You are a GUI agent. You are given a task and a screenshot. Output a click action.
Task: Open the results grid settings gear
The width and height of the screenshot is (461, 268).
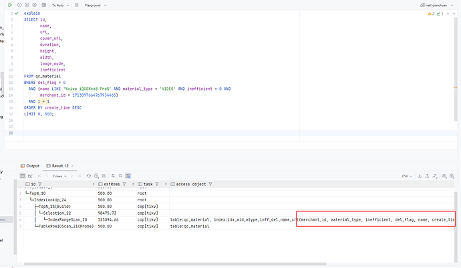tap(452, 176)
